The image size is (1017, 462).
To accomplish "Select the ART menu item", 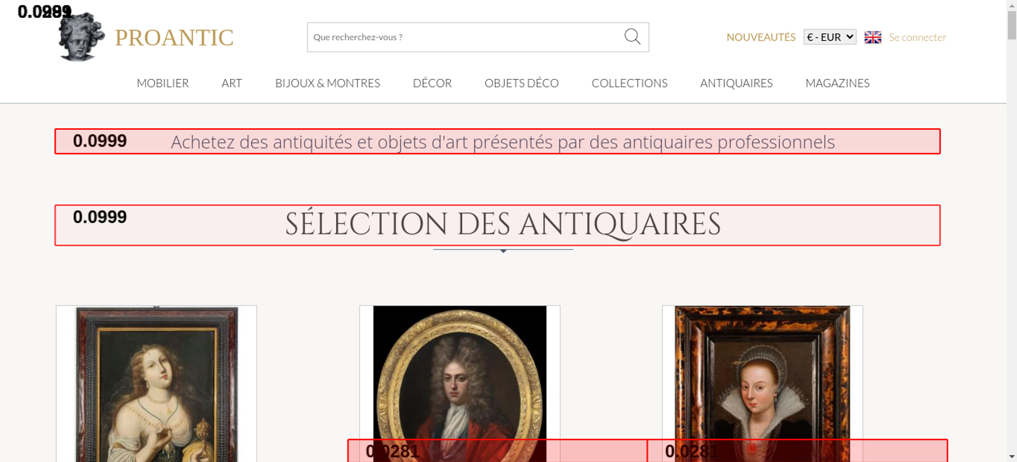I will 232,83.
